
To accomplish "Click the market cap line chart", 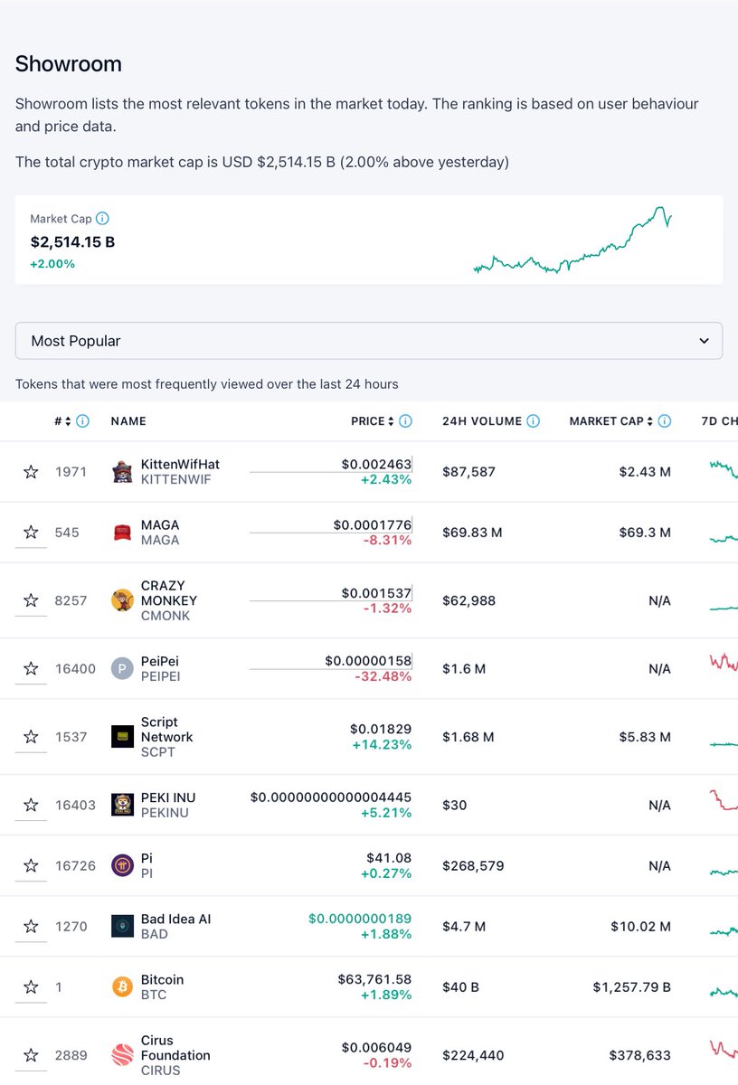I will (x=573, y=241).
